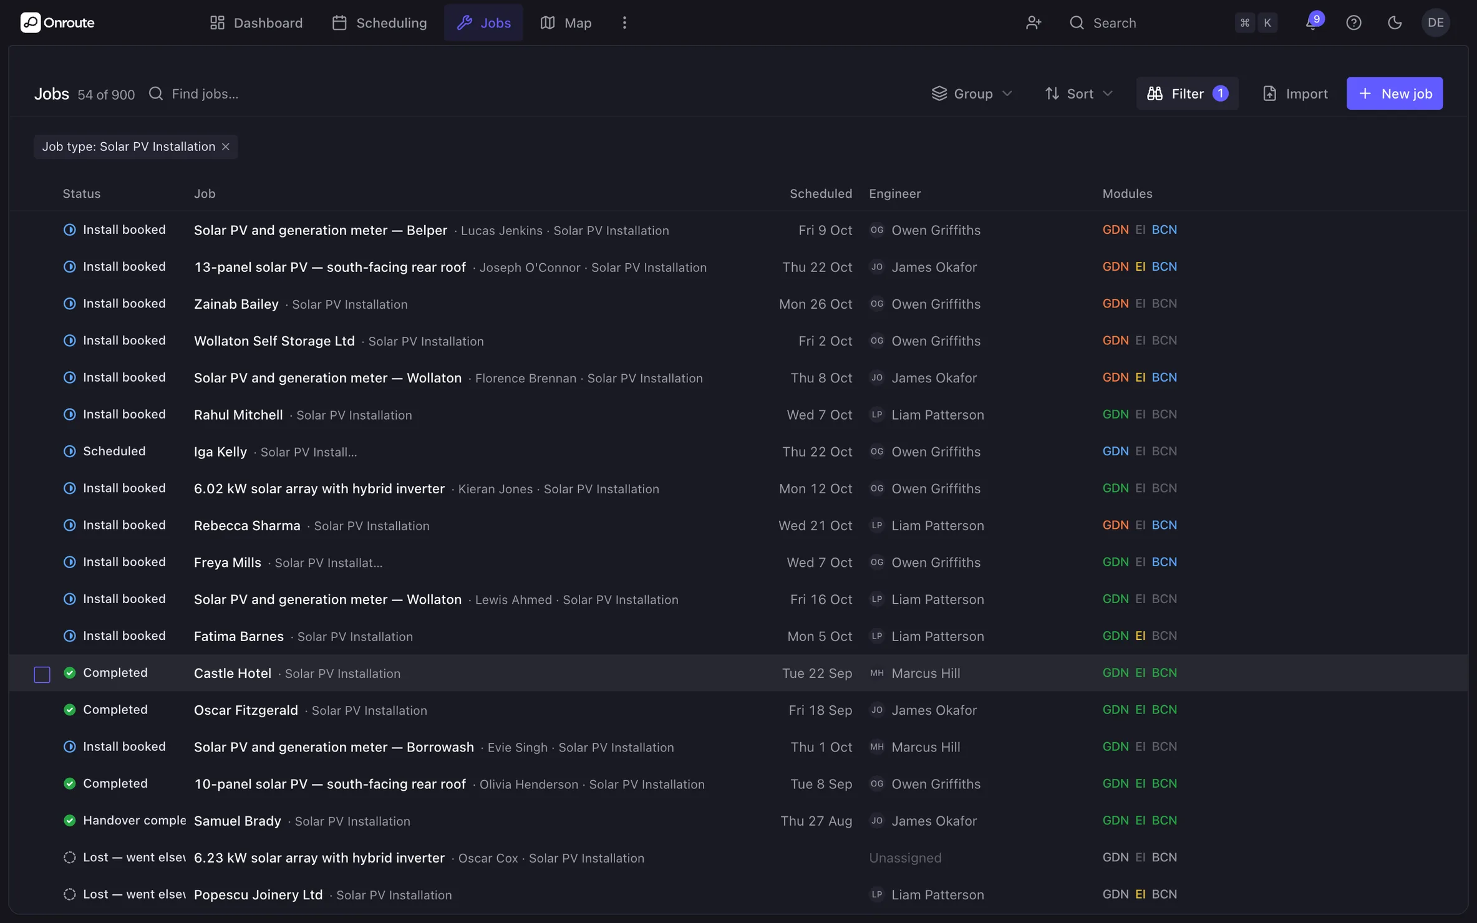Viewport: 1477px width, 923px height.
Task: Focus the Find jobs input
Action: click(x=205, y=94)
